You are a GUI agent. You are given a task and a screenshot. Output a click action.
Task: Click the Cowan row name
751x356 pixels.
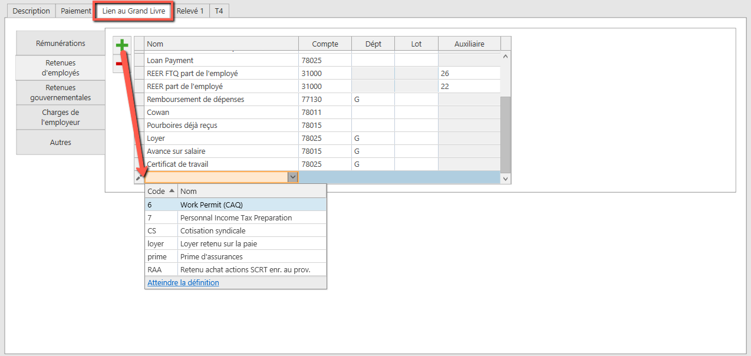(x=222, y=112)
